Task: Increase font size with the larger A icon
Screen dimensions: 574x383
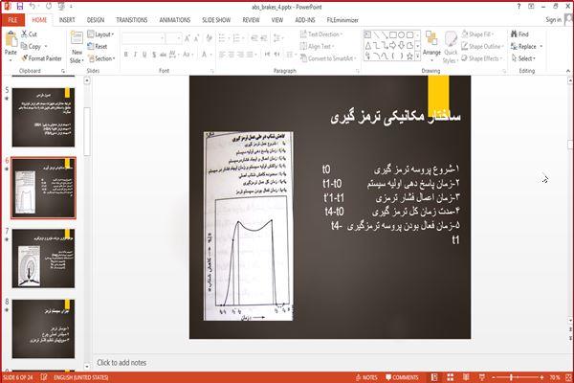Action: coord(188,38)
